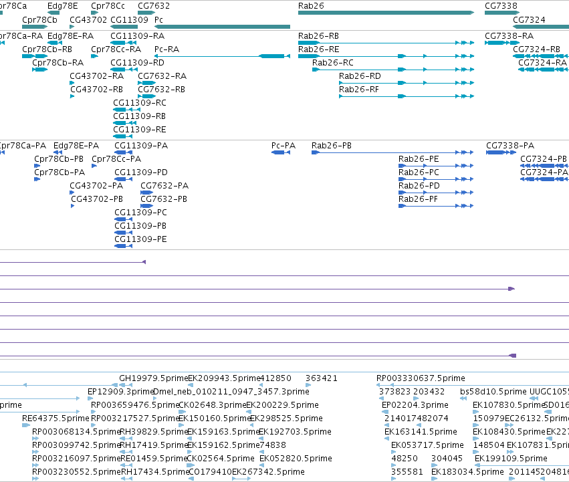Open protein CG11309-PD
Viewport: 569px width, 482px height.
point(141,172)
